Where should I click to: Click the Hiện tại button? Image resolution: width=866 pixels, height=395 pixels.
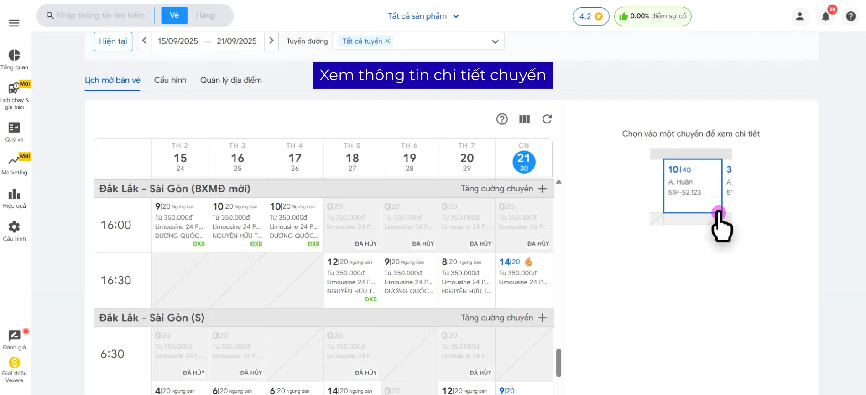click(113, 41)
